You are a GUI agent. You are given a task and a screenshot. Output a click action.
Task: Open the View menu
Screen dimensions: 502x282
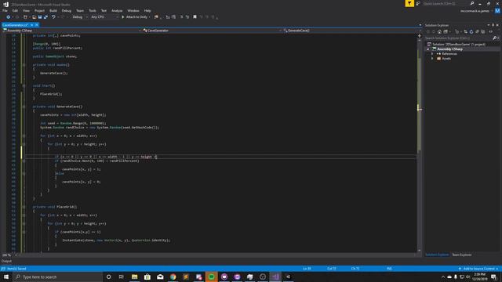26,10
